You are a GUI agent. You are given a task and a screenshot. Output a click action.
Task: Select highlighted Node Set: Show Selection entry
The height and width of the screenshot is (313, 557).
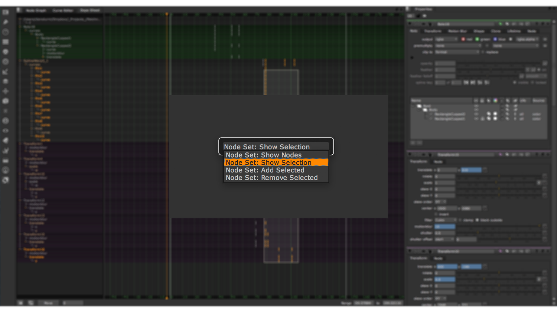[x=276, y=162]
